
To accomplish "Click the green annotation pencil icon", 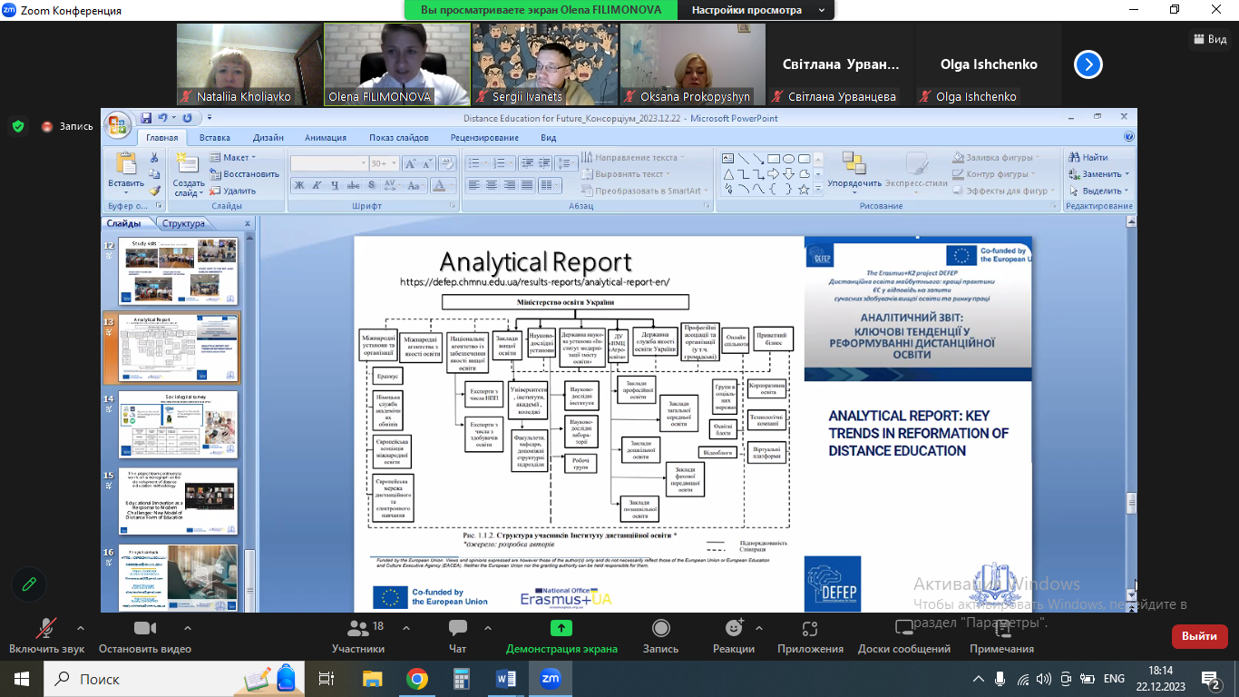I will coord(29,584).
